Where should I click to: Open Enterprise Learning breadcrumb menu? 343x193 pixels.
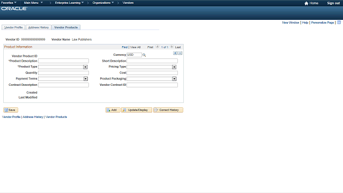[69, 3]
